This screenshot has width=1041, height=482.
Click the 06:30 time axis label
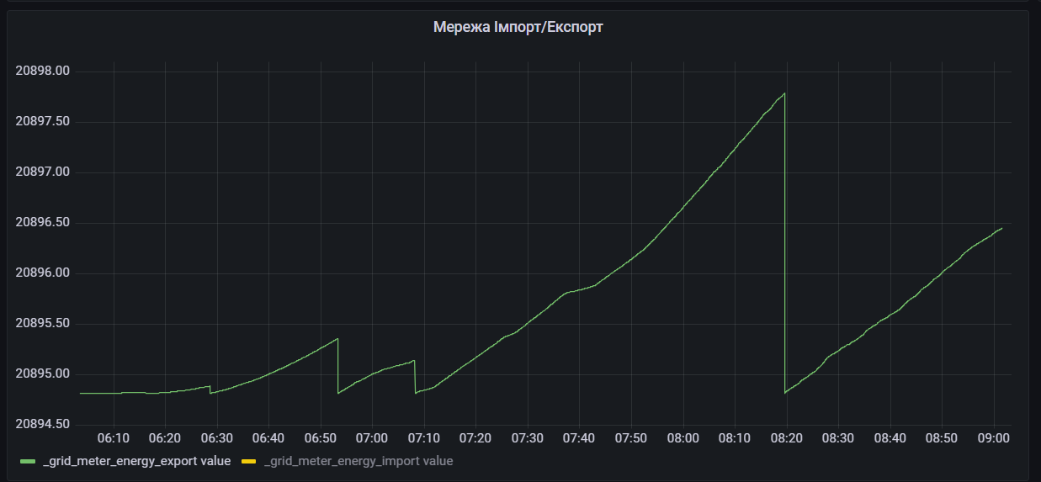tap(216, 438)
